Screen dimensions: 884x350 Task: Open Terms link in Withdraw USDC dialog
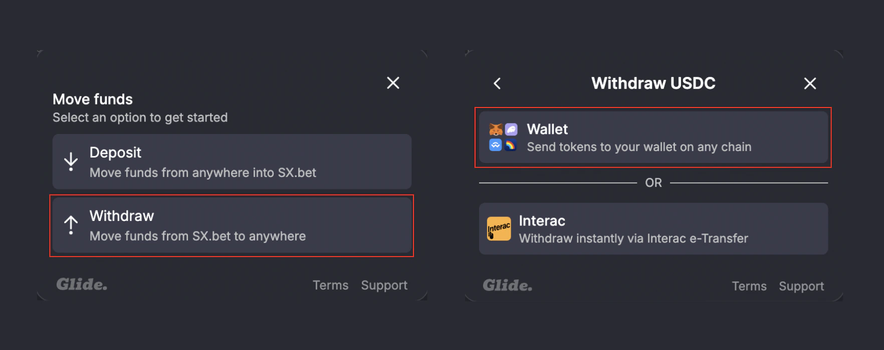tap(749, 286)
